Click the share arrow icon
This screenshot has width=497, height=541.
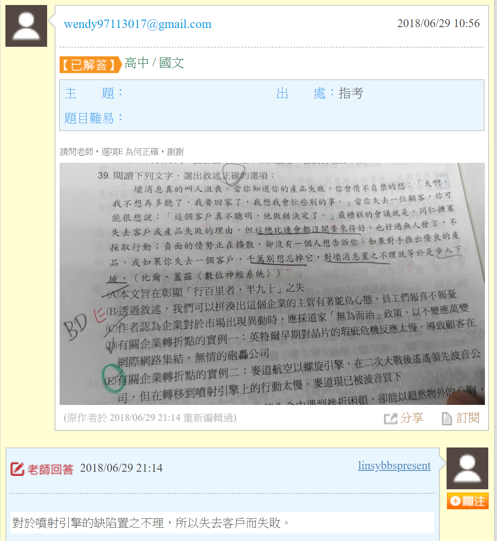(x=390, y=418)
